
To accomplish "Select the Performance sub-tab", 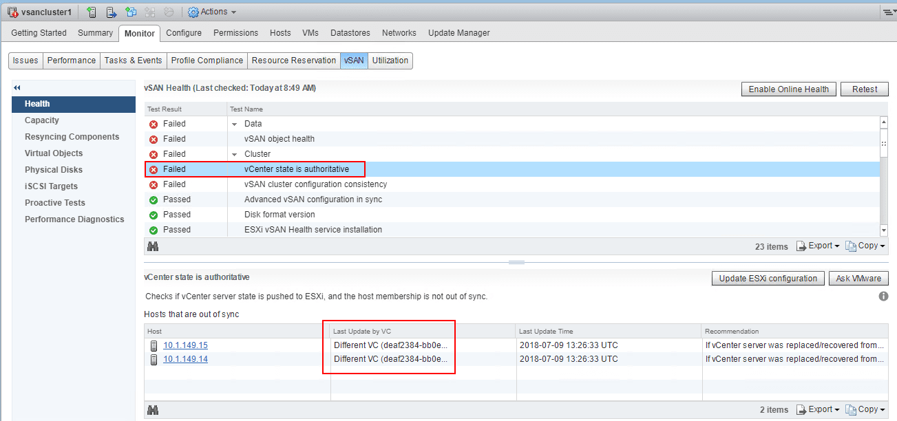I will [72, 61].
